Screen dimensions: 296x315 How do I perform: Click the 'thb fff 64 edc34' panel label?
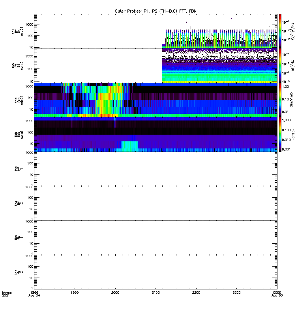click(17, 31)
